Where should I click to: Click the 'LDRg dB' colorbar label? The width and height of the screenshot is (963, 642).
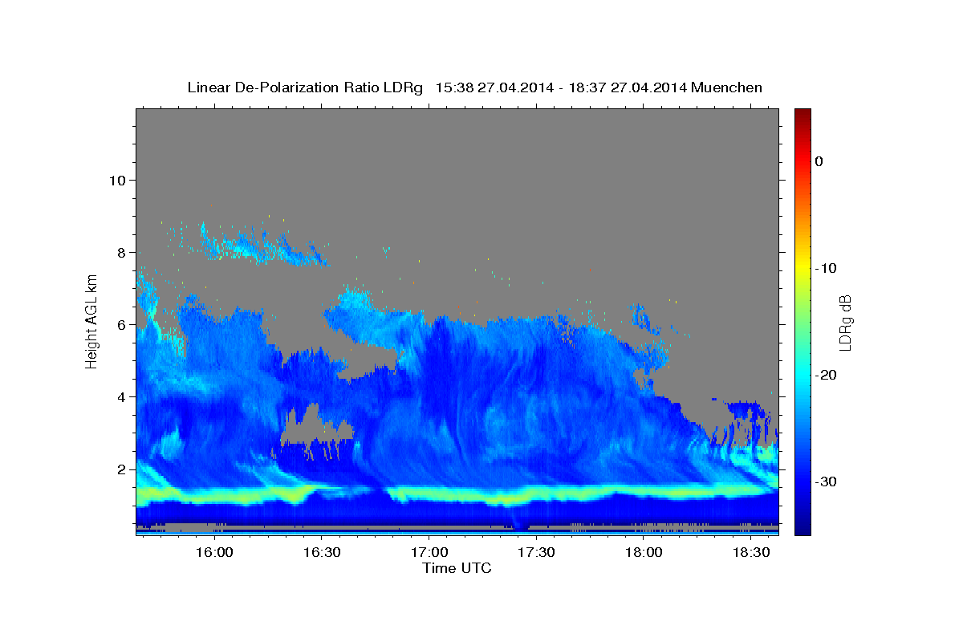pyautogui.click(x=845, y=323)
